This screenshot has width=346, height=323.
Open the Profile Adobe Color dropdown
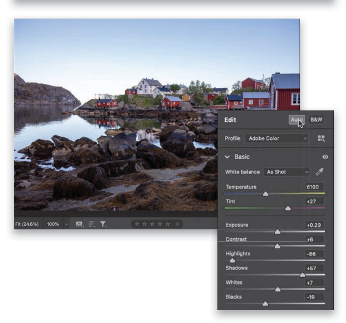point(277,138)
